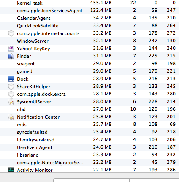The width and height of the screenshot is (179, 182).
Task: Select the com.apple.NotesMigratorSe... process name
Action: 50,163
